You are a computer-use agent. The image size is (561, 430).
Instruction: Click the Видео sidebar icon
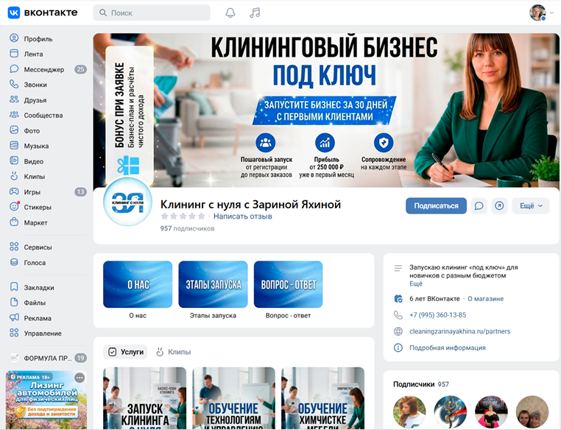click(x=14, y=161)
